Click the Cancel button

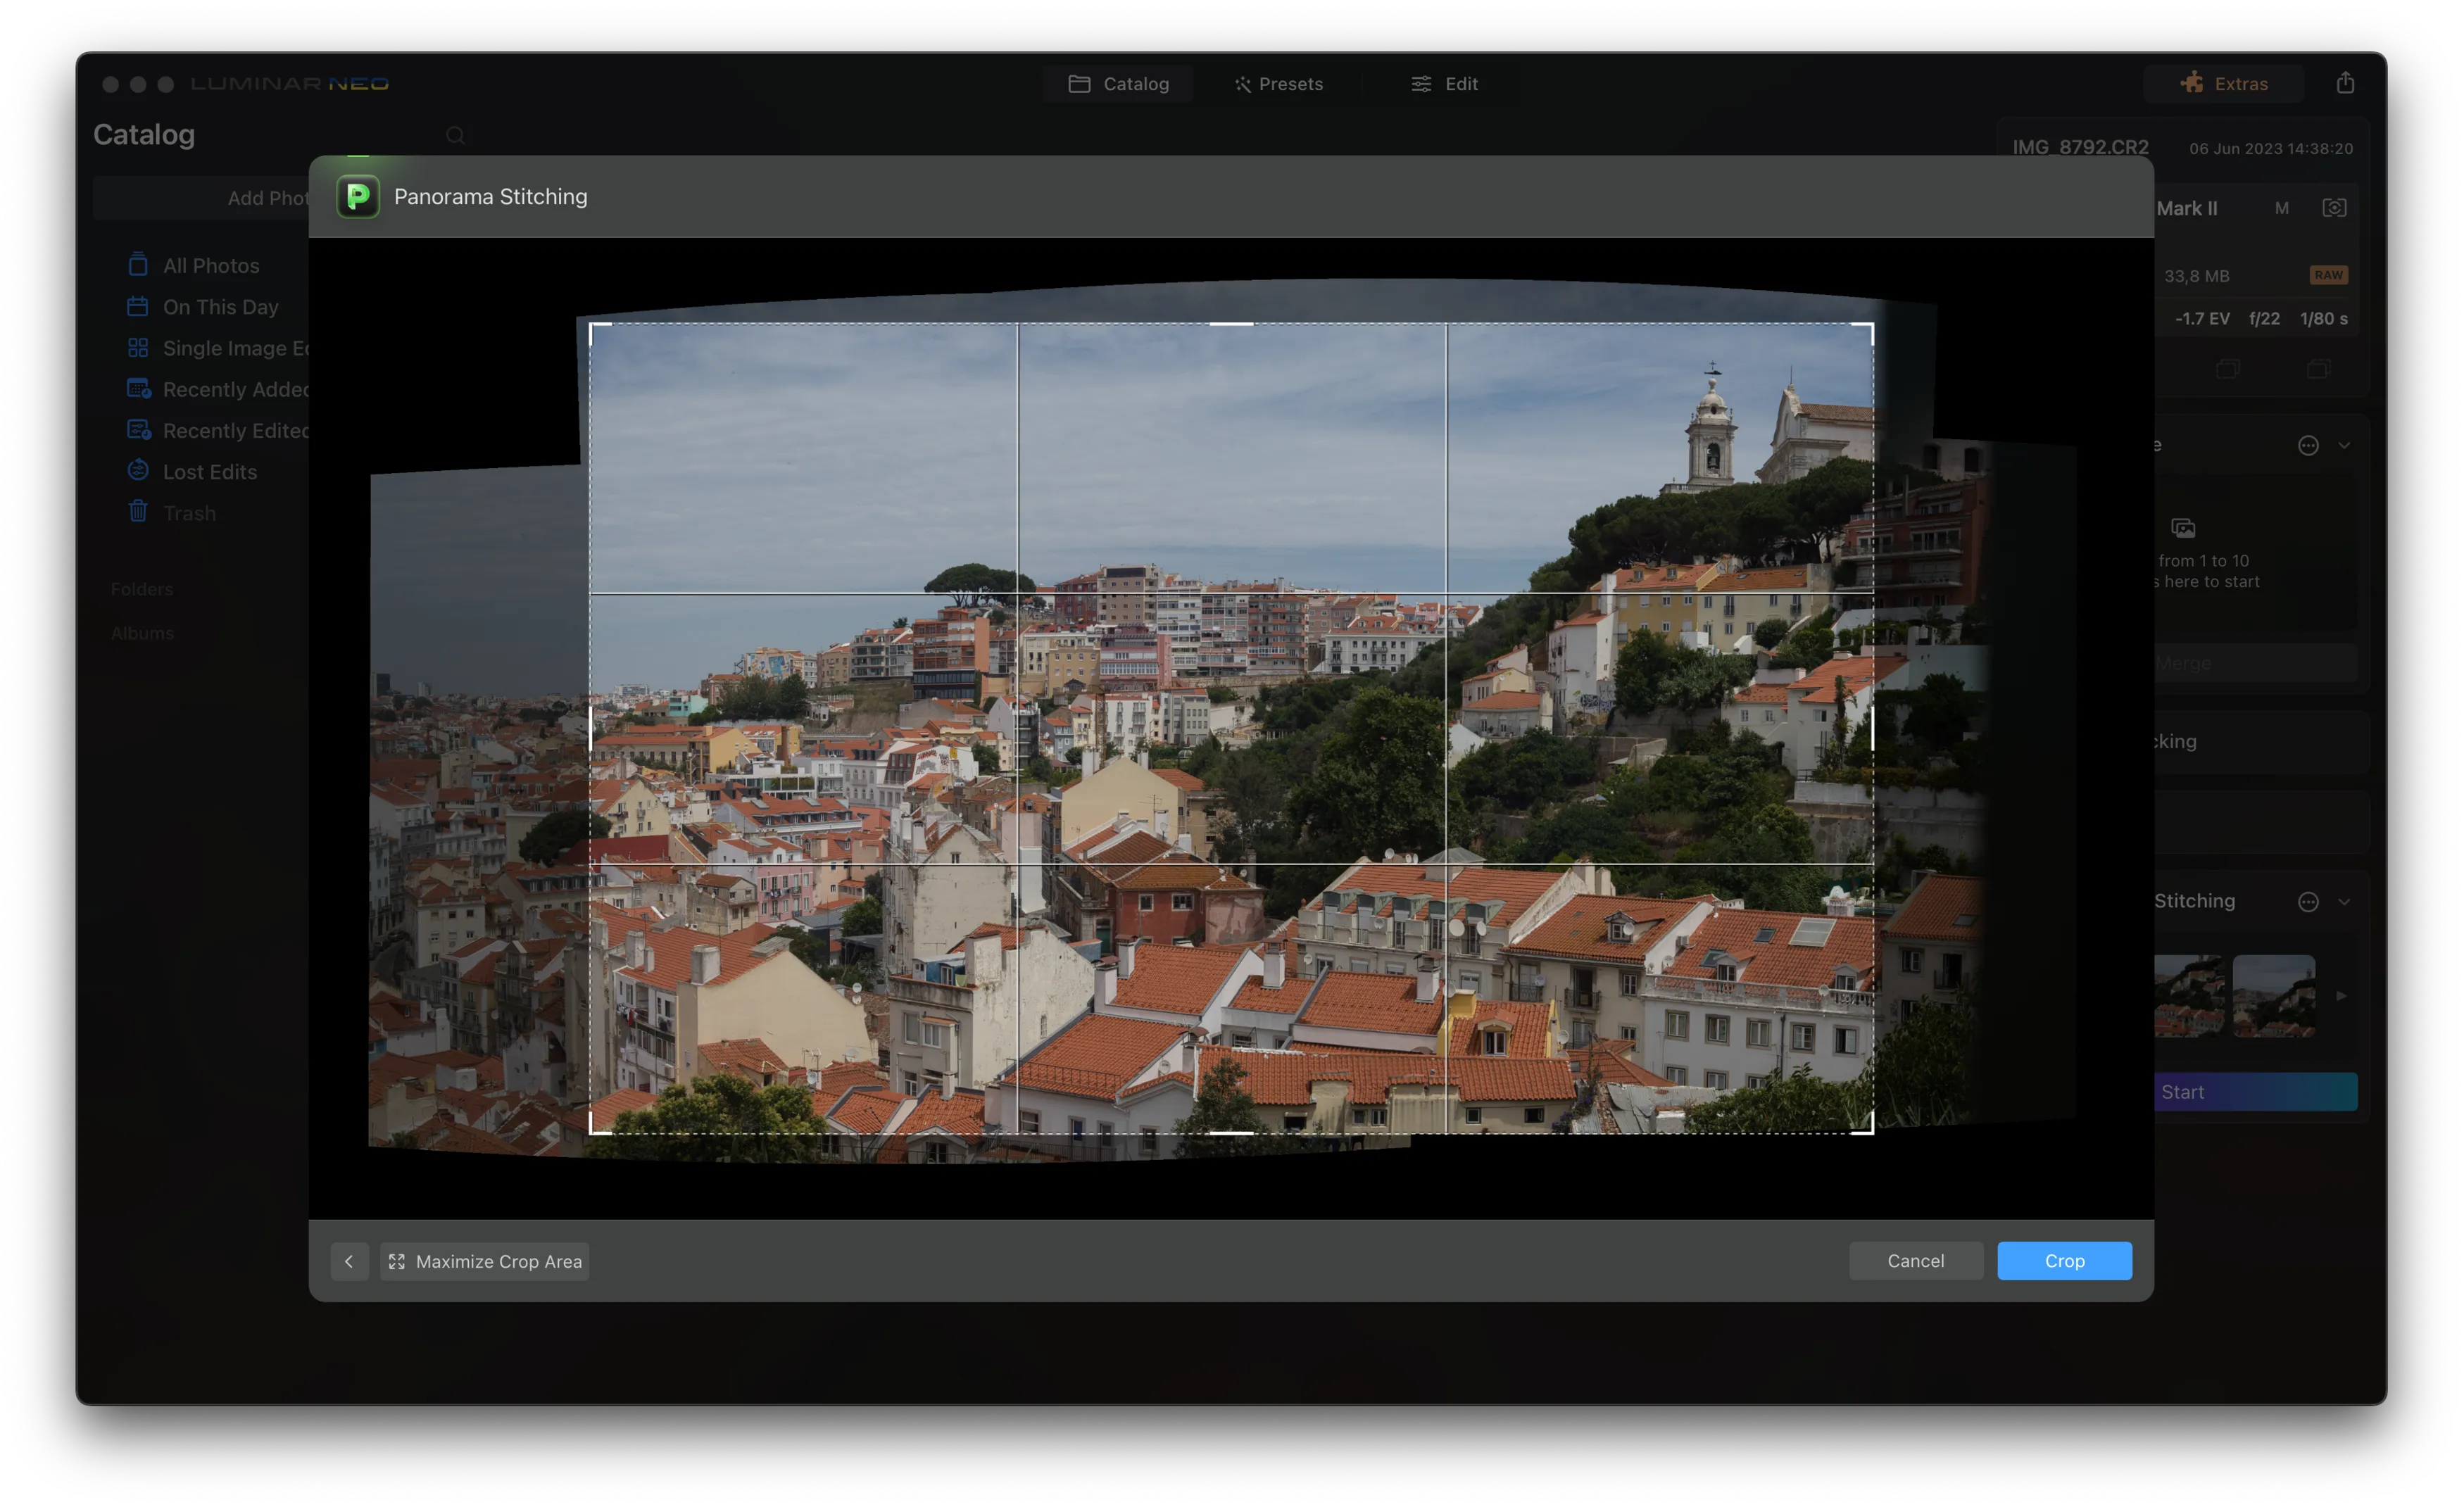(x=1915, y=1260)
